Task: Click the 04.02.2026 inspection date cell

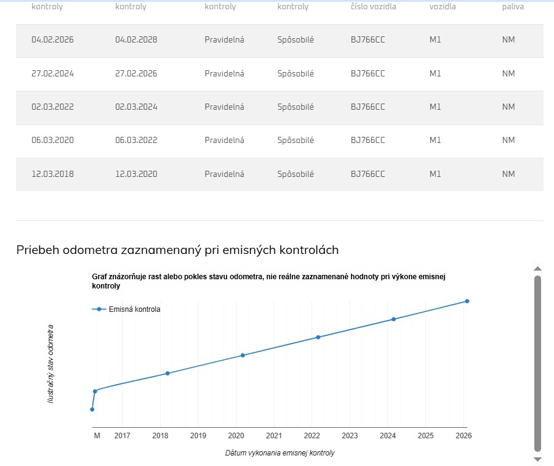Action: point(52,40)
